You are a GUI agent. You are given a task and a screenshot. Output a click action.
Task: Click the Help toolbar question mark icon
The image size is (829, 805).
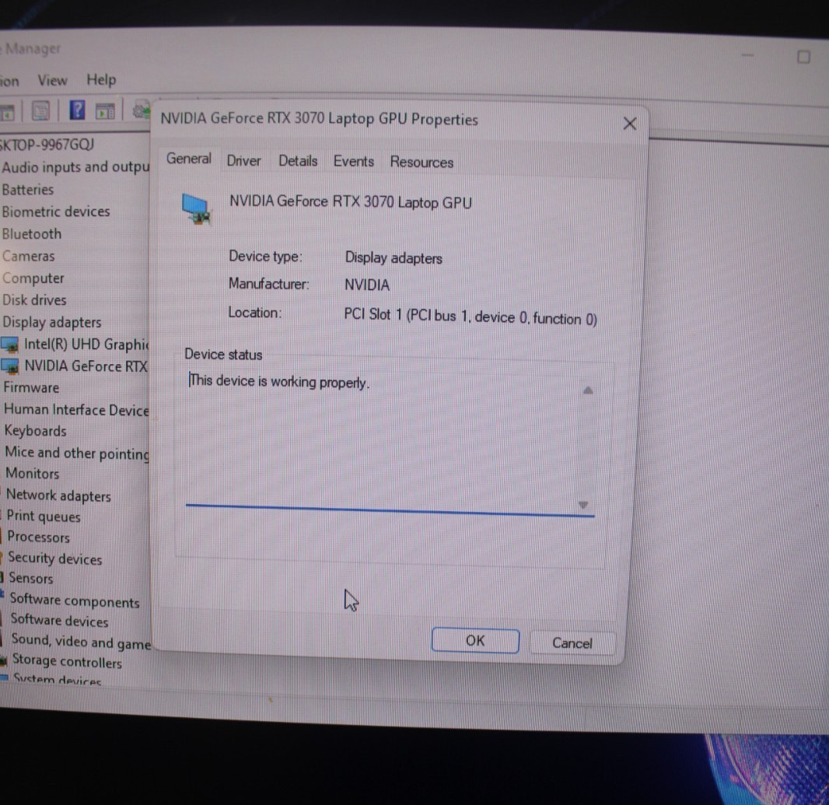point(77,110)
